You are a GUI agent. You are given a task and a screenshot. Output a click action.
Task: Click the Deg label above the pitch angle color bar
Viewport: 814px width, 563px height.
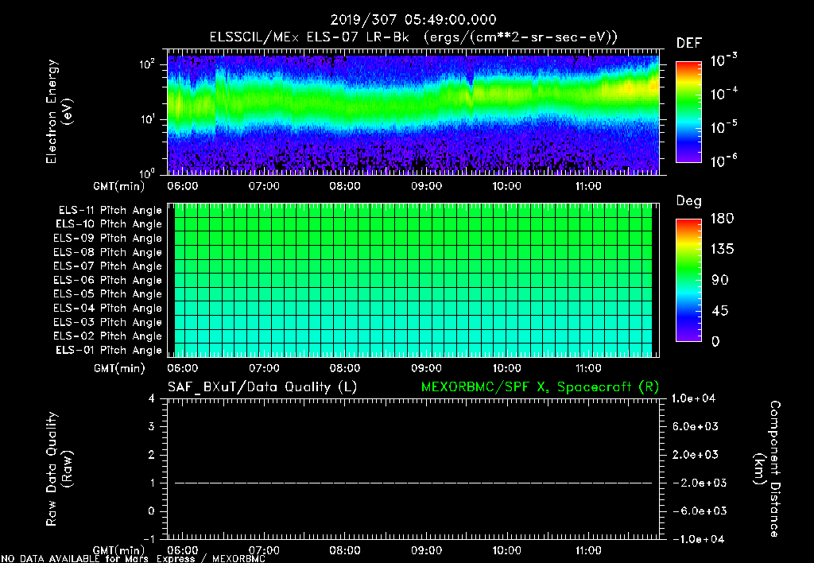tap(689, 201)
